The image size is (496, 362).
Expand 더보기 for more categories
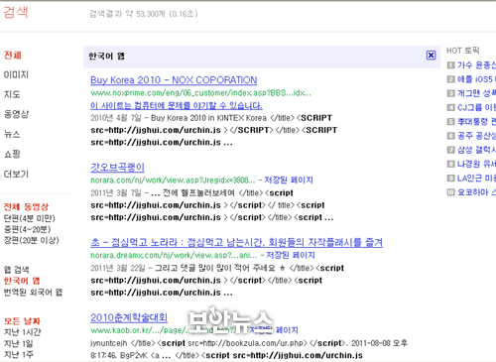click(x=16, y=174)
